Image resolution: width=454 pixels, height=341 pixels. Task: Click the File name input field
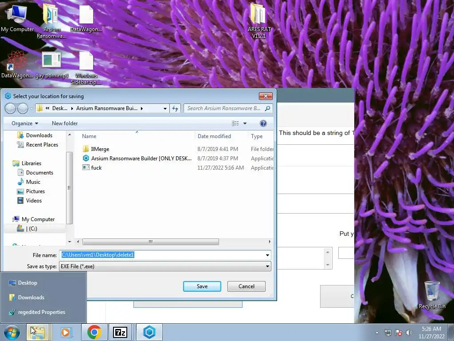(162, 255)
